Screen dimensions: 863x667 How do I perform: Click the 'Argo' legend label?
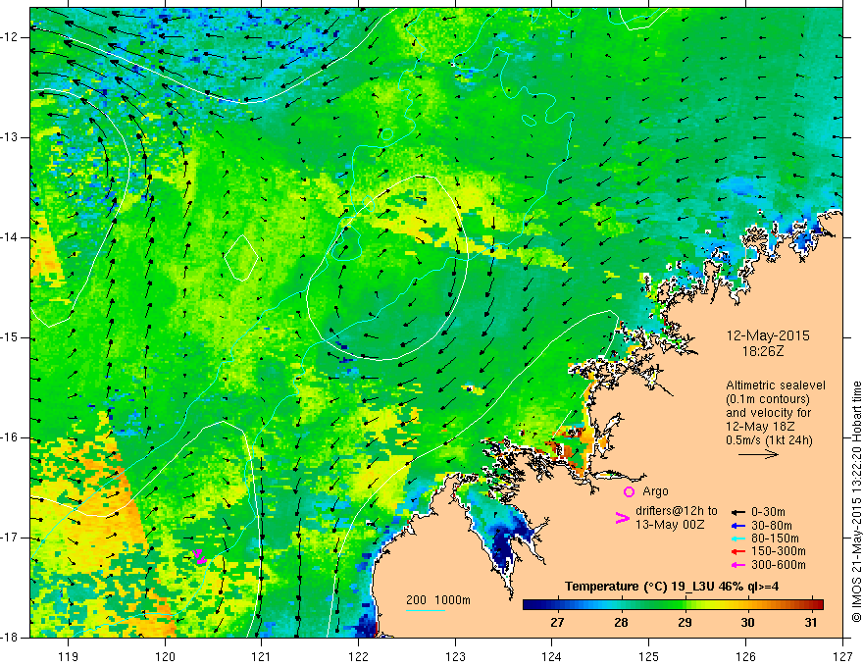point(655,491)
